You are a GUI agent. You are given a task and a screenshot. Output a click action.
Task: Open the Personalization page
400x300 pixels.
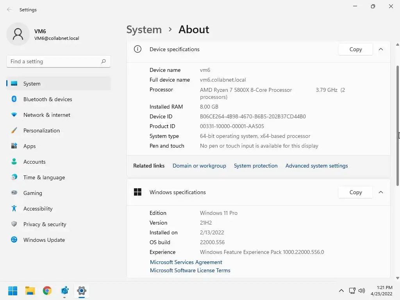pos(59,130)
